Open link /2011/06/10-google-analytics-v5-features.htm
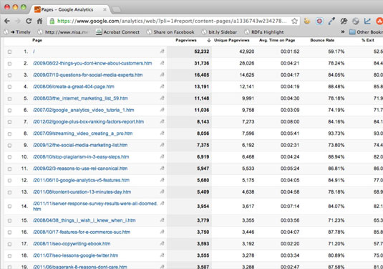The width and height of the screenshot is (383, 269). 82,180
